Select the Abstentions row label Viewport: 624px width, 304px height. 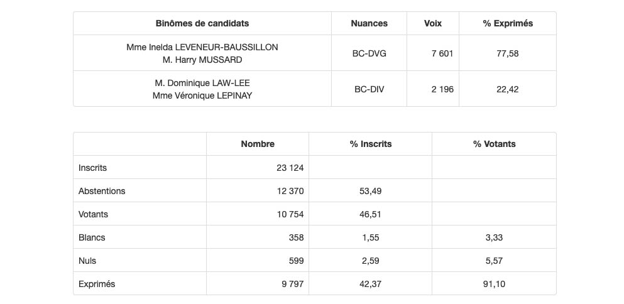point(102,191)
